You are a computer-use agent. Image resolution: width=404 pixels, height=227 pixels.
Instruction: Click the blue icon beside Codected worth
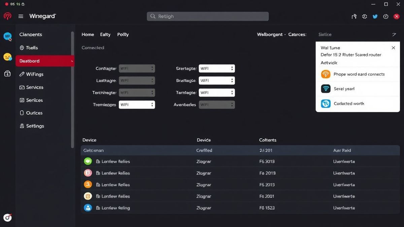[326, 103]
